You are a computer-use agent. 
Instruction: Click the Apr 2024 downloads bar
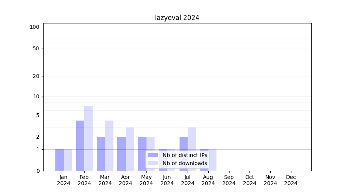point(130,149)
